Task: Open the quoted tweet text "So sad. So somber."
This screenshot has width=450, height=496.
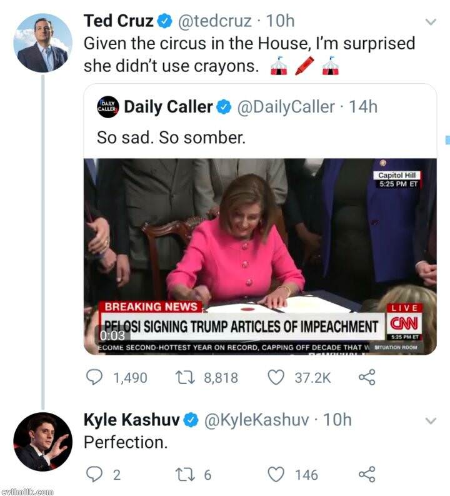Action: 171,138
